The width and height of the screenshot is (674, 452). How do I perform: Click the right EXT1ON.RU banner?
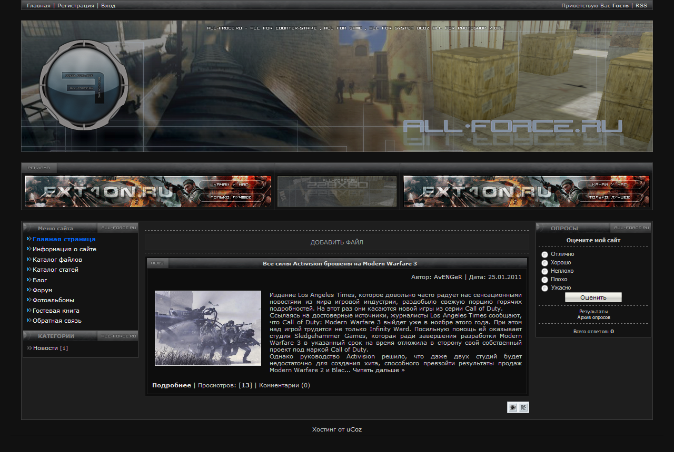[527, 191]
